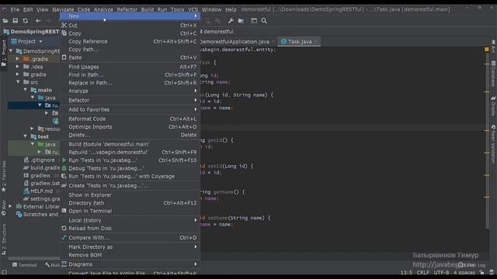
Task: Click the yellow inspection warning marker
Action: coord(487,50)
